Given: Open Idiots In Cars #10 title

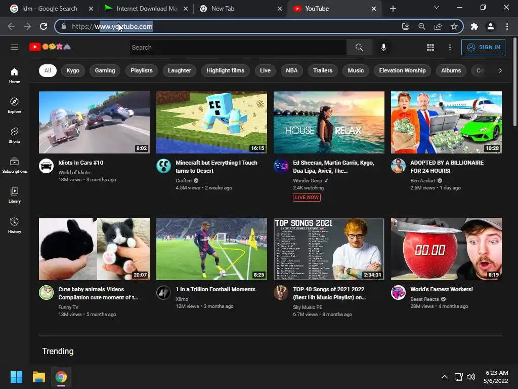Looking at the screenshot, I should pos(81,163).
